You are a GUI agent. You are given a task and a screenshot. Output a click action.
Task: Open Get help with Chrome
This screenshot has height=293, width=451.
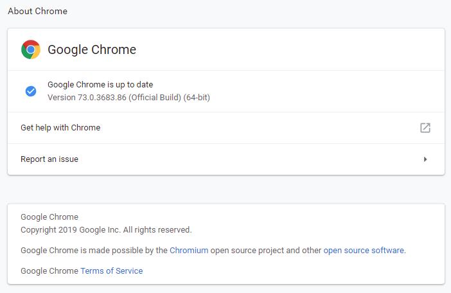(226, 128)
